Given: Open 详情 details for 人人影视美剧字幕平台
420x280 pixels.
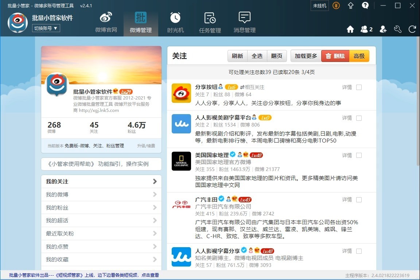Looking at the screenshot, I should click(347, 118).
